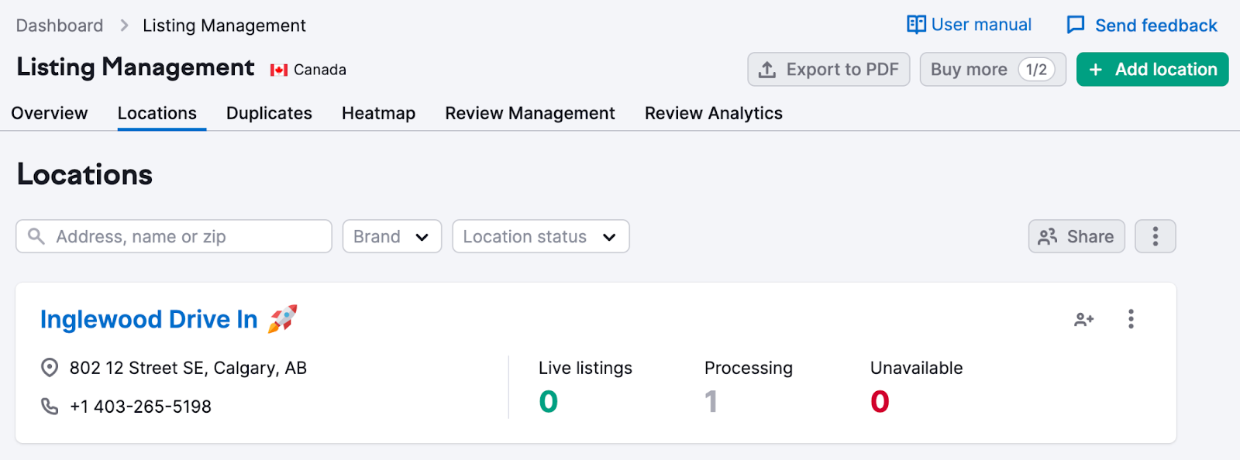
Task: Open the Inglewood Drive In three-dot menu
Action: 1131,319
